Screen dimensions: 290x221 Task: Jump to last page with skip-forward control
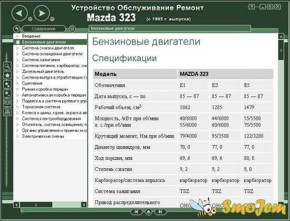coord(160,212)
